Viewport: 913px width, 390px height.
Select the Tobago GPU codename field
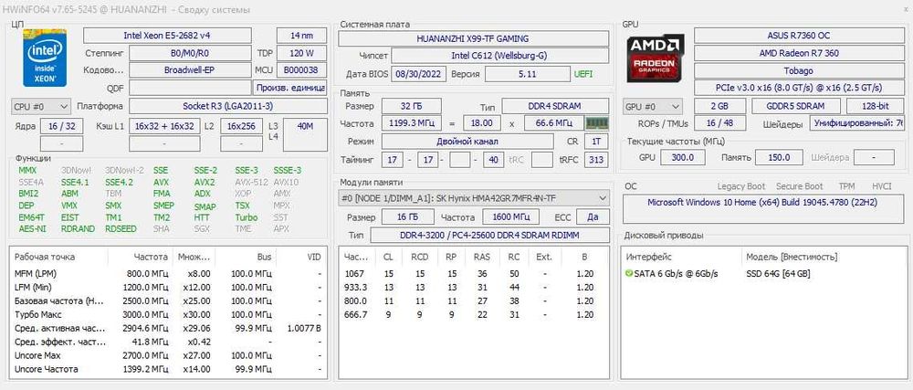click(799, 70)
